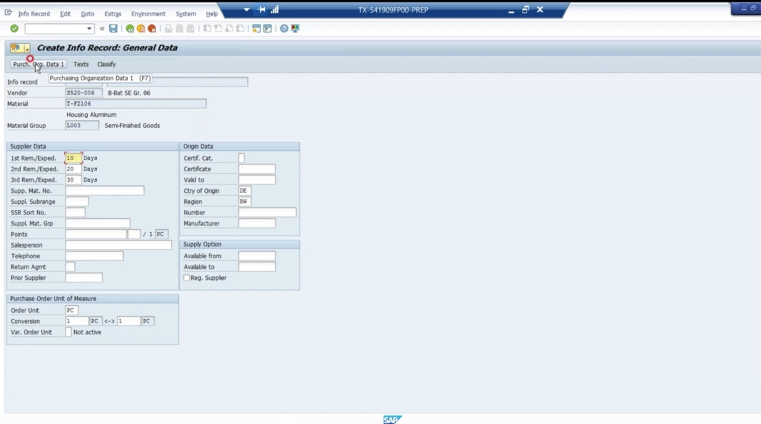761x424 pixels.
Task: Toggle the Var. Order Unit checkbox
Action: (x=68, y=333)
